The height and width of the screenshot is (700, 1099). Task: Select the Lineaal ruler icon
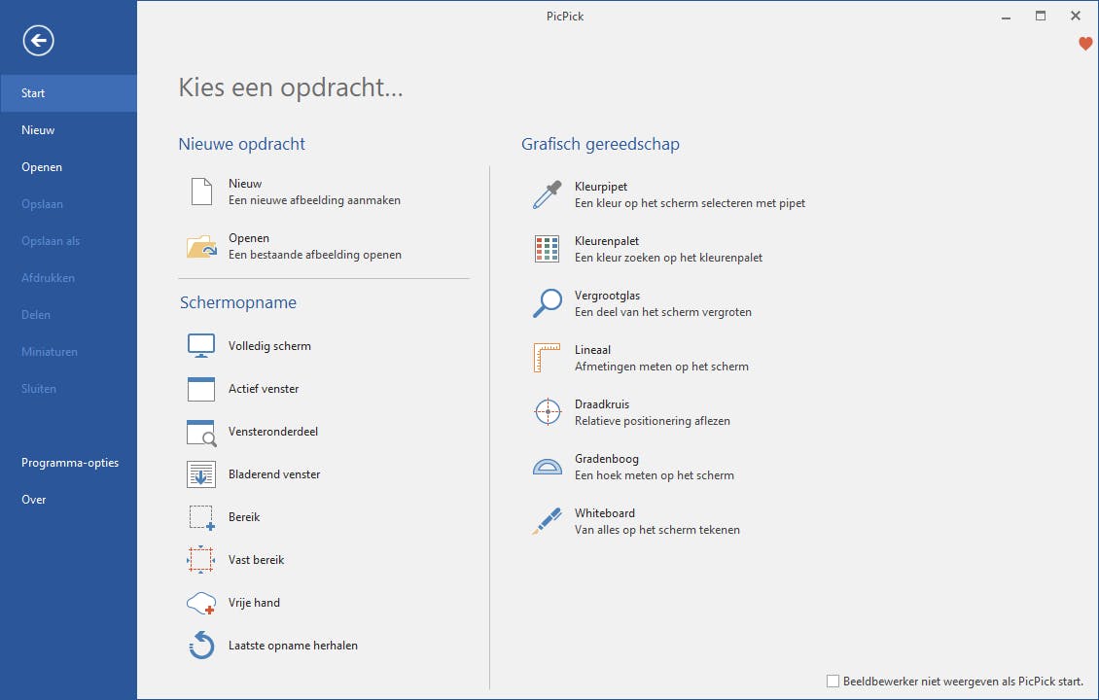point(548,358)
